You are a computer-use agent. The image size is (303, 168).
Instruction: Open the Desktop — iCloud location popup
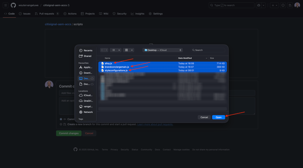pos(163,50)
